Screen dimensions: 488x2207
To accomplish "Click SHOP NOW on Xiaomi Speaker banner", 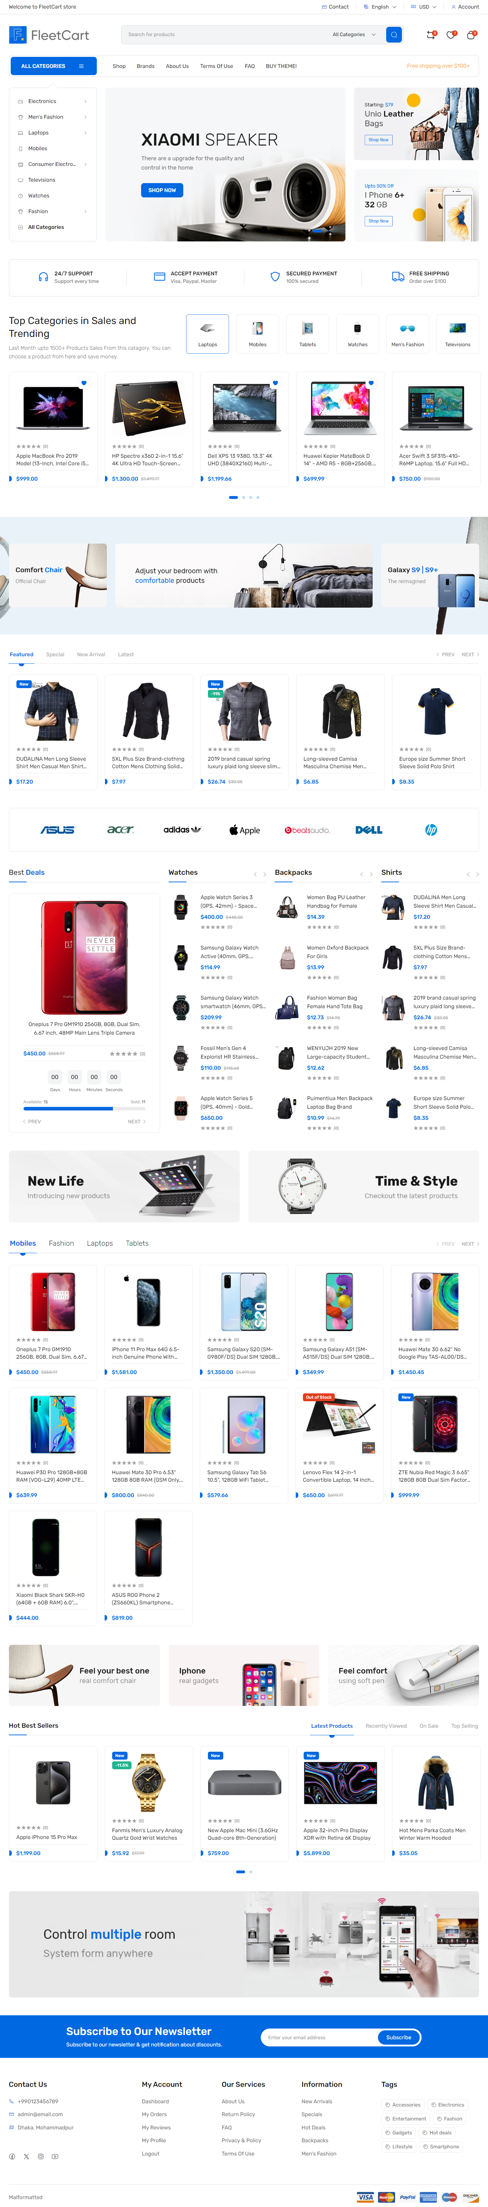I will click(162, 190).
